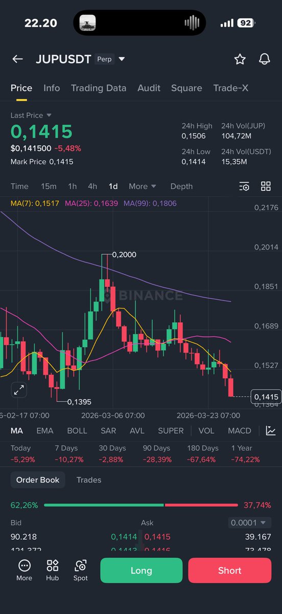282x614 pixels.
Task: Tap the 0,2000 high price label
Action: click(124, 254)
